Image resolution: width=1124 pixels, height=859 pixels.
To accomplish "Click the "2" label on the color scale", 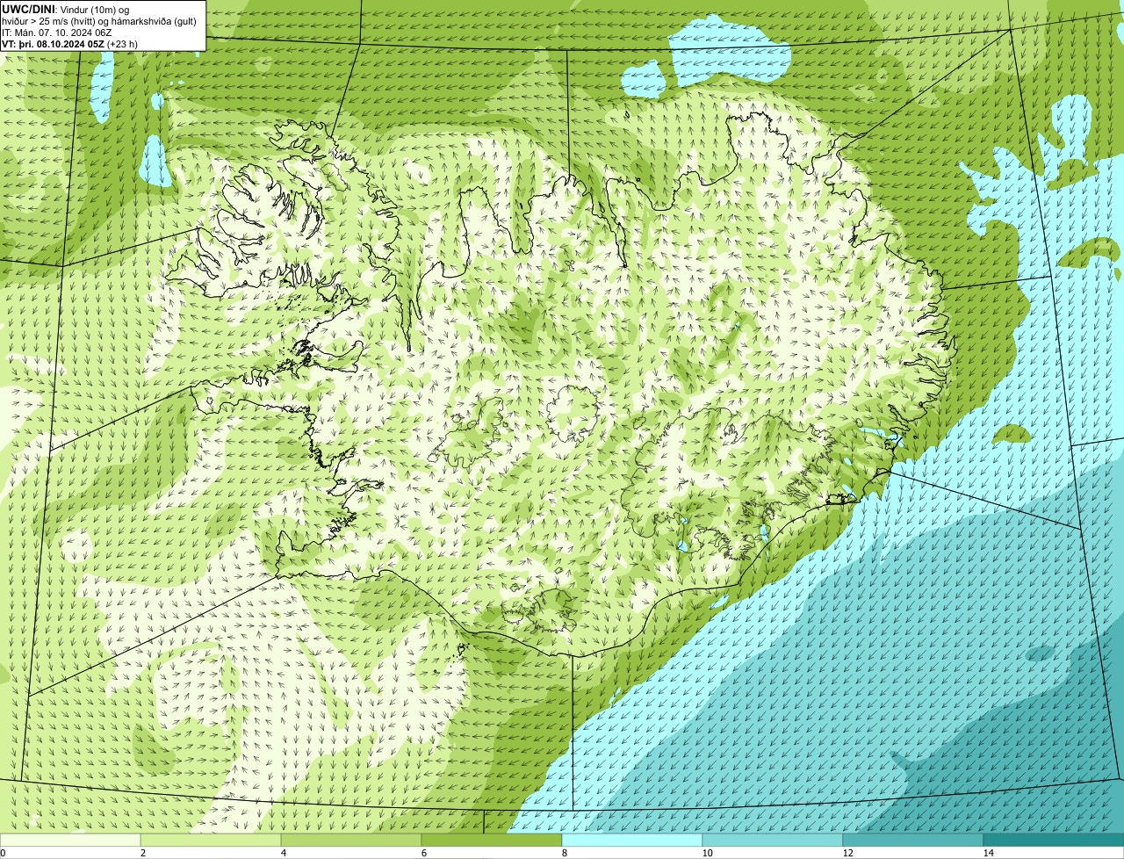I will (143, 853).
